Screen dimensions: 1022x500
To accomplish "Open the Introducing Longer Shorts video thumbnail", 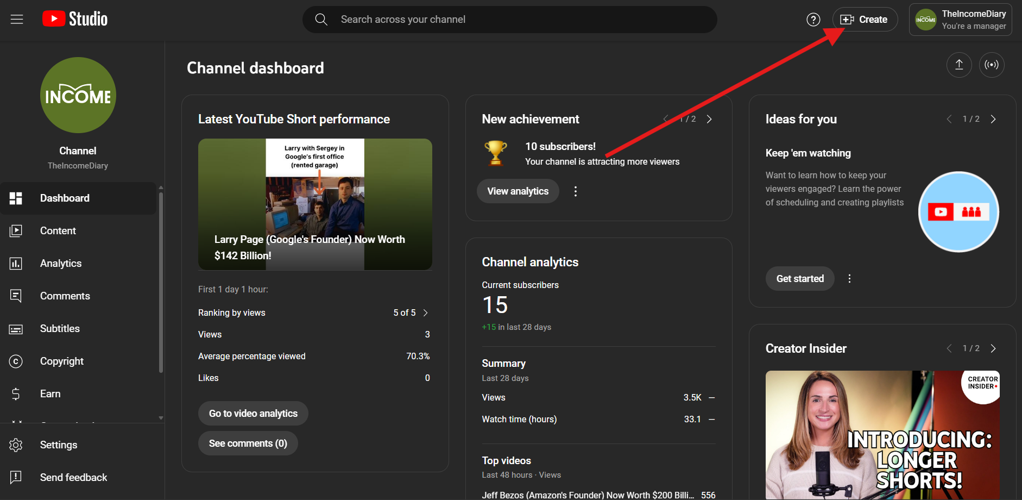I will click(x=882, y=435).
